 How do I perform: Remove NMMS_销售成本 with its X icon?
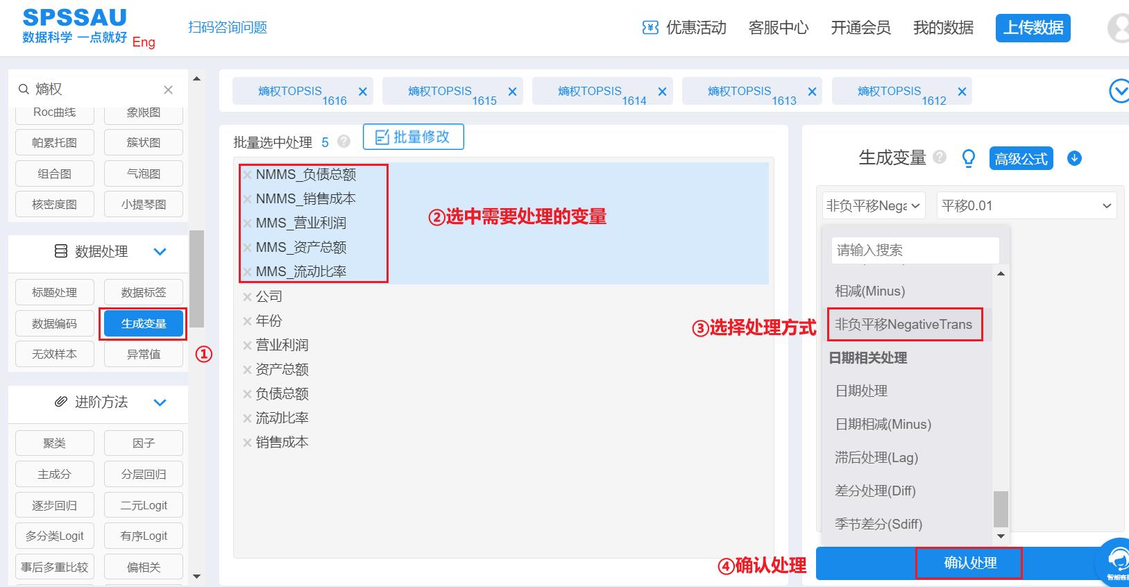[247, 199]
